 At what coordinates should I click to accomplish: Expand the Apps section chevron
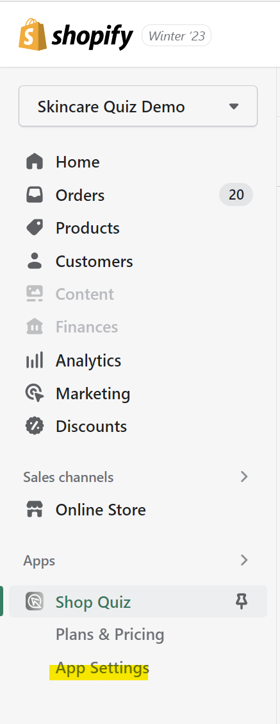click(x=245, y=560)
